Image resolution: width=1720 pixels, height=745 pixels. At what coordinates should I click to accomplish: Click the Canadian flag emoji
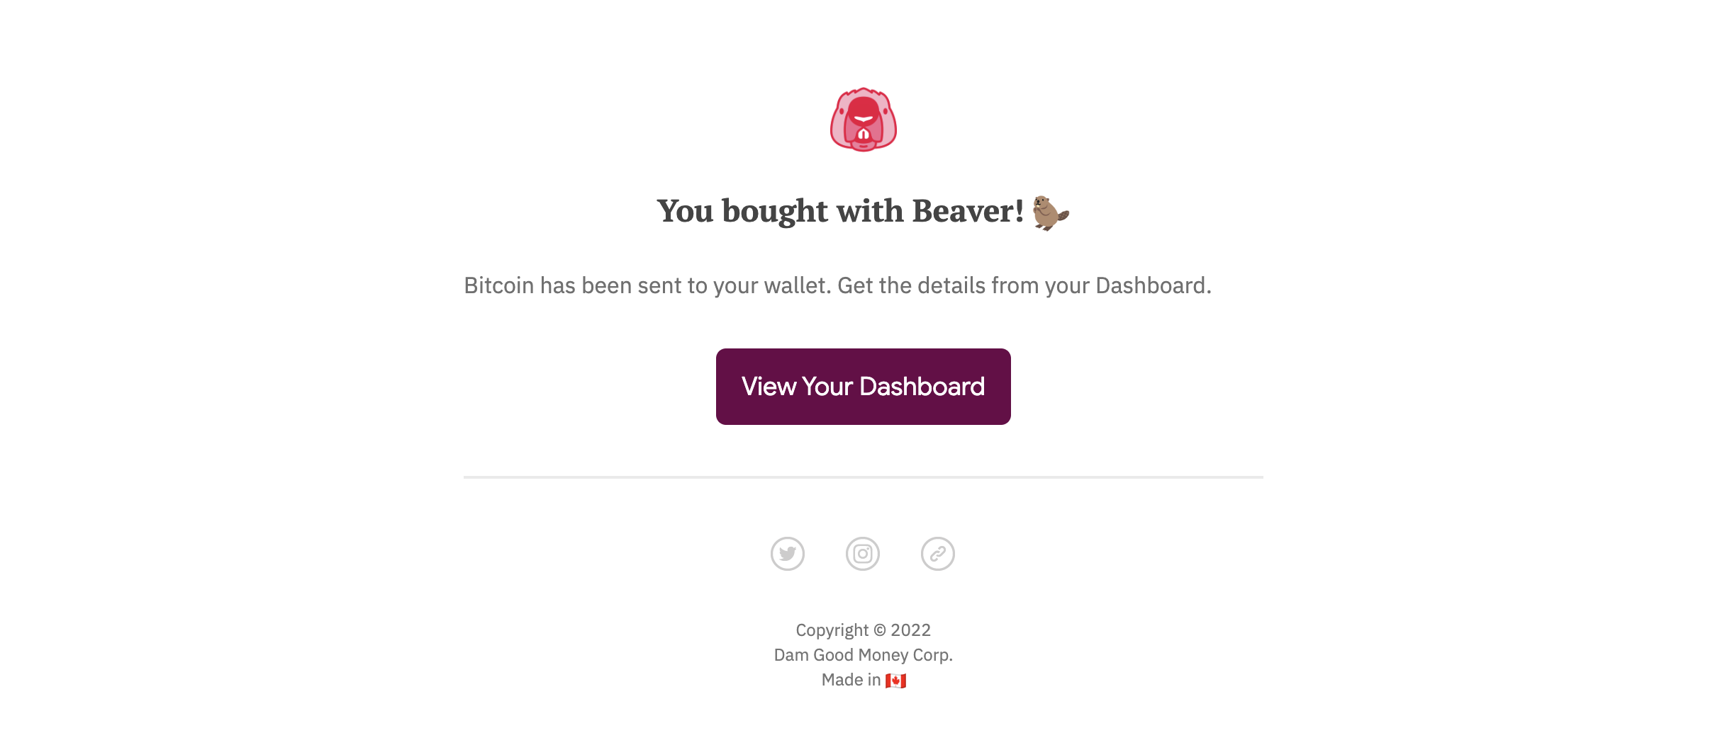[896, 681]
